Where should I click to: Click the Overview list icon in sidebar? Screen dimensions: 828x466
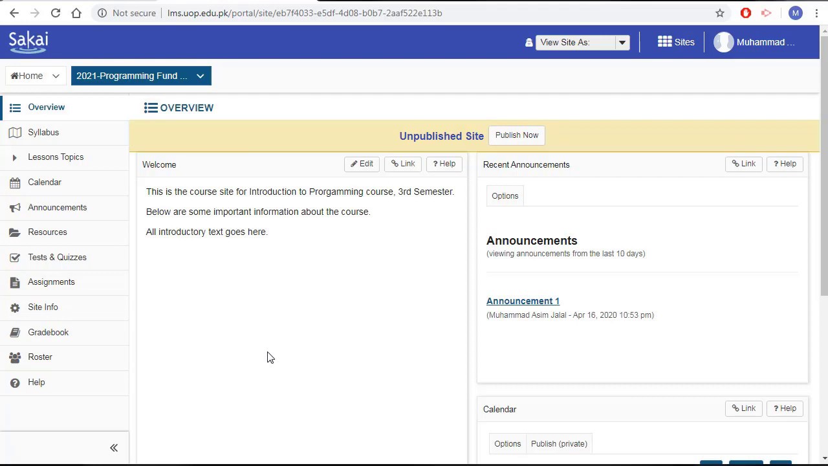point(15,107)
